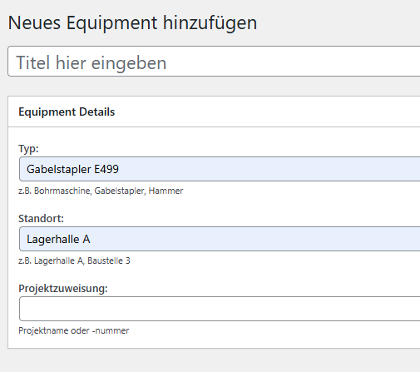Click 'Gabelstapler' in the hint below the Typ field

pyautogui.click(x=120, y=191)
